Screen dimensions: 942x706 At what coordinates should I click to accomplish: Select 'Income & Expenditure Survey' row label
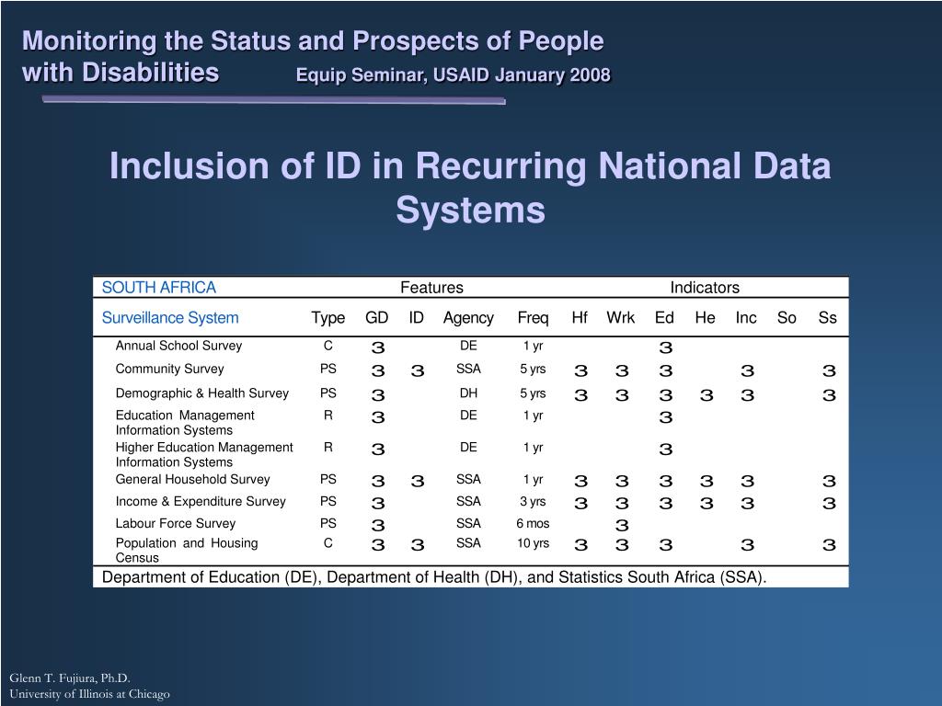tap(201, 501)
